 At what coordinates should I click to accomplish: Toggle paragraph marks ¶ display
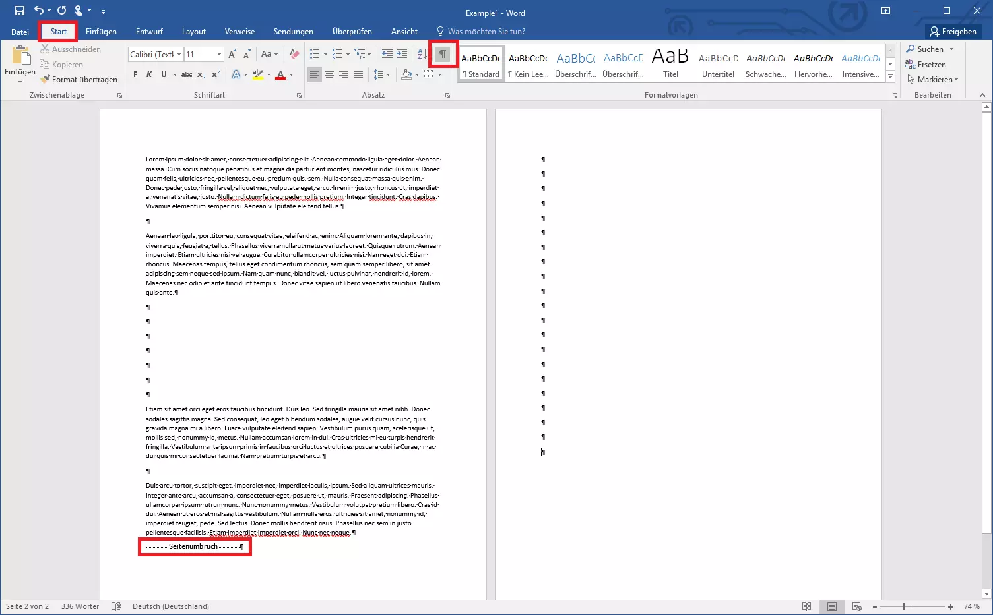click(x=443, y=54)
